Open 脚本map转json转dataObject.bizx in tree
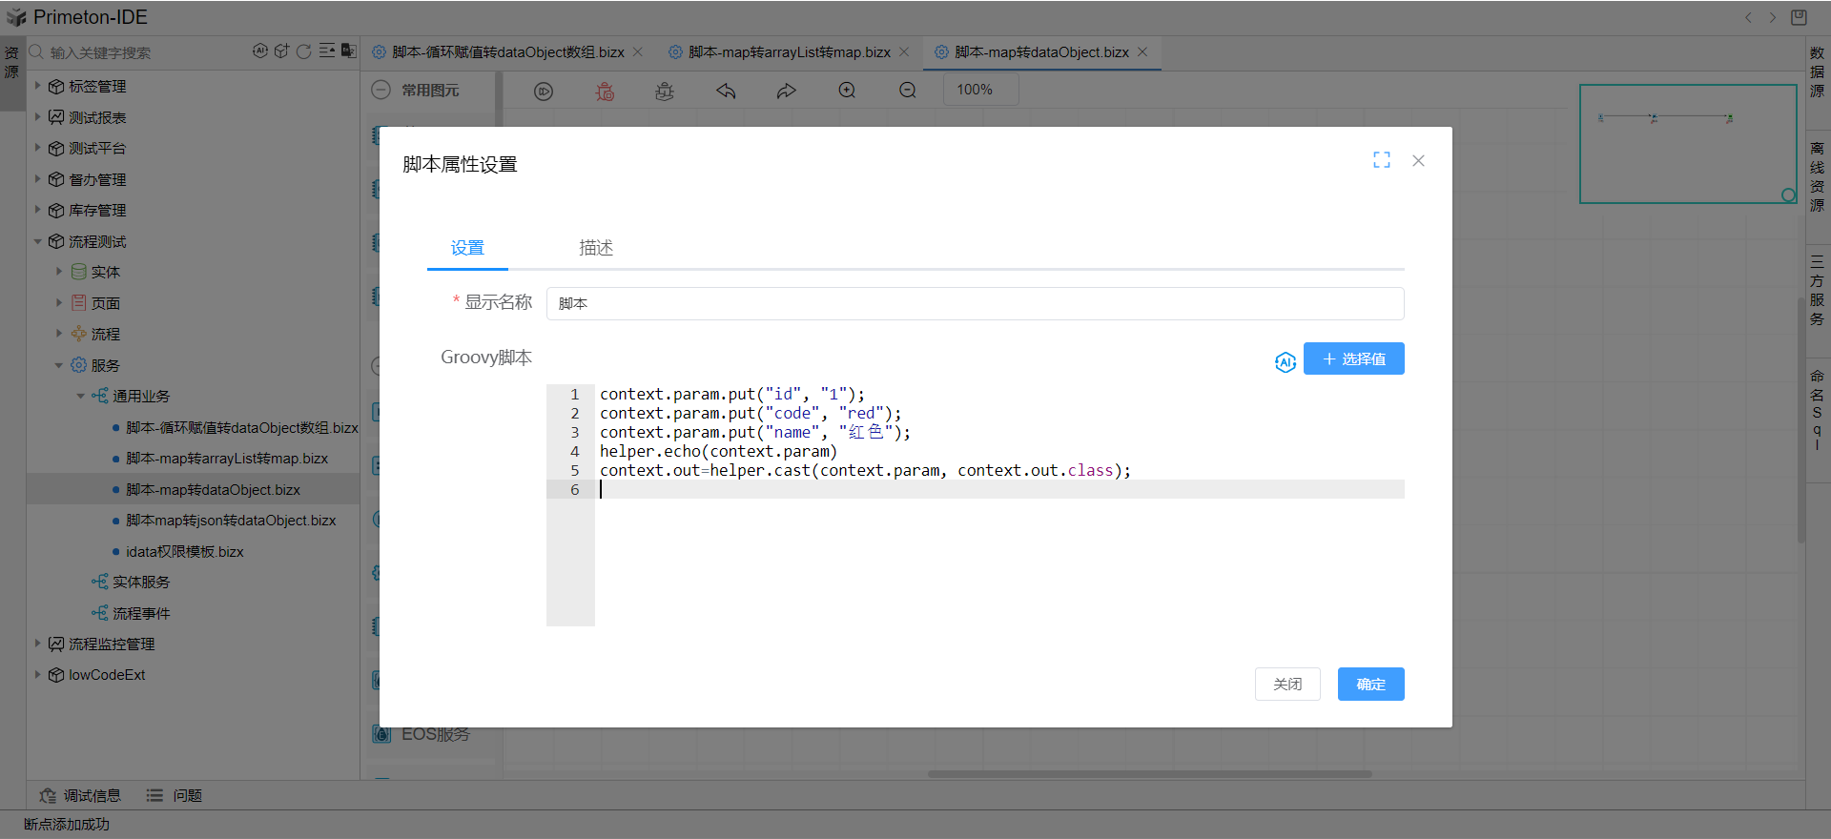 (x=231, y=521)
